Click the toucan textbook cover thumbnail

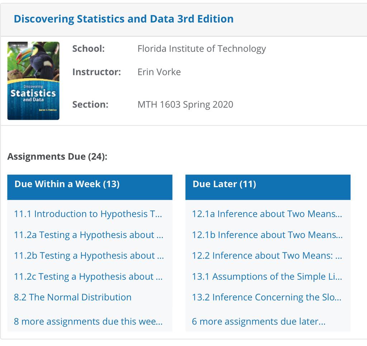tap(33, 81)
